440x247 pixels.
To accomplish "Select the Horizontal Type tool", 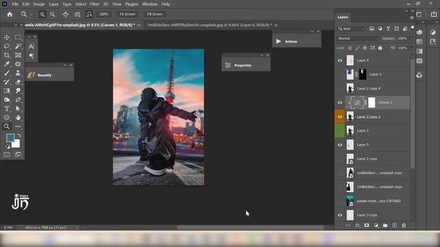I will point(7,108).
